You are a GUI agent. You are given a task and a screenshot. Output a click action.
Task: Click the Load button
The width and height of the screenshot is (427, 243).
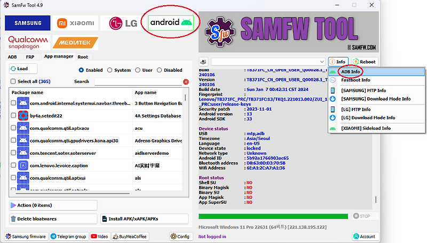pos(23,69)
